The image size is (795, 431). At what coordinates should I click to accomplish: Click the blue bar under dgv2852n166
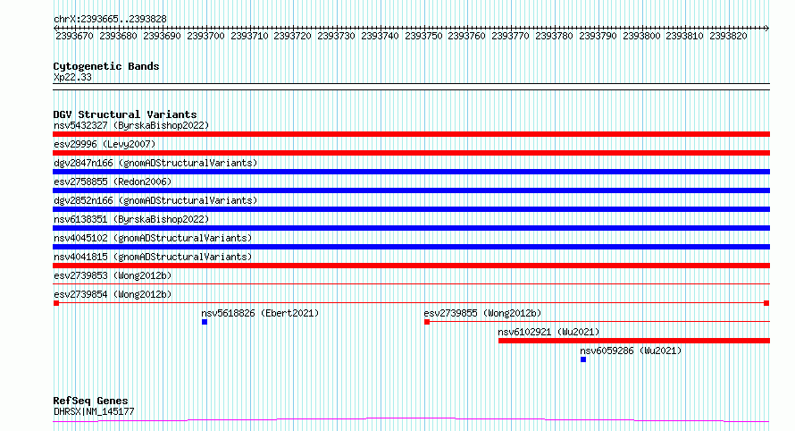click(x=411, y=209)
